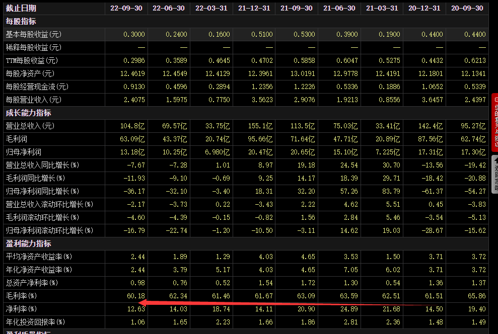Select the 营业总收入同比增长(%) row label
498x334 pixels.
pyautogui.click(x=42, y=165)
